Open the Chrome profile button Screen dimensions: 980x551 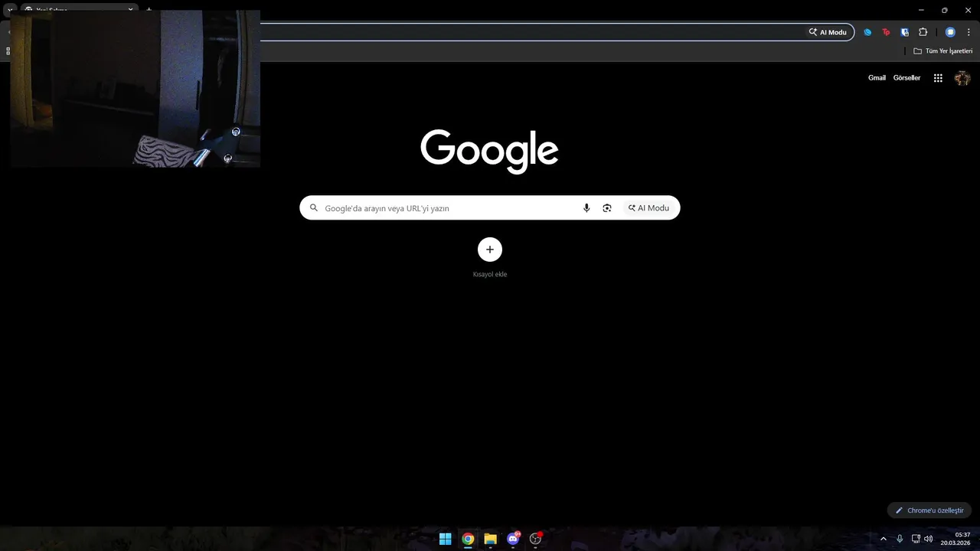(950, 32)
